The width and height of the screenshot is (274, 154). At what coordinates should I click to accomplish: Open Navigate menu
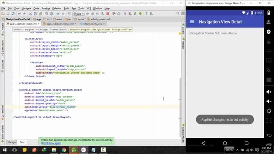click(26, 9)
